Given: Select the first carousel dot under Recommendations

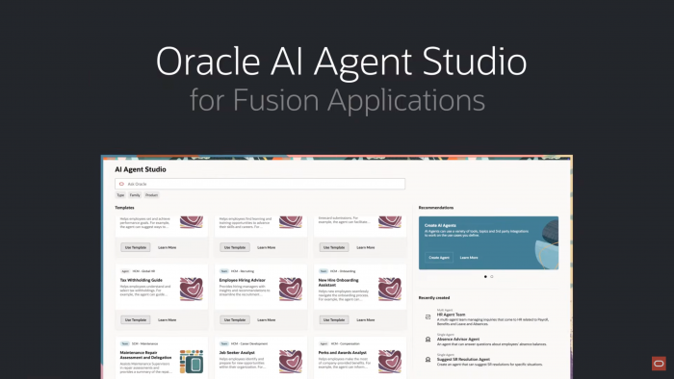Looking at the screenshot, I should 485,277.
